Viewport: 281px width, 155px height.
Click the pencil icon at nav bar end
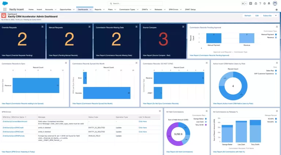[x=277, y=10]
